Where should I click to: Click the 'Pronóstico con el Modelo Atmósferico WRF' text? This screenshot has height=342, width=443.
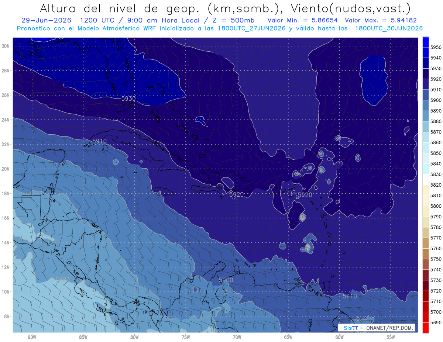(87, 28)
